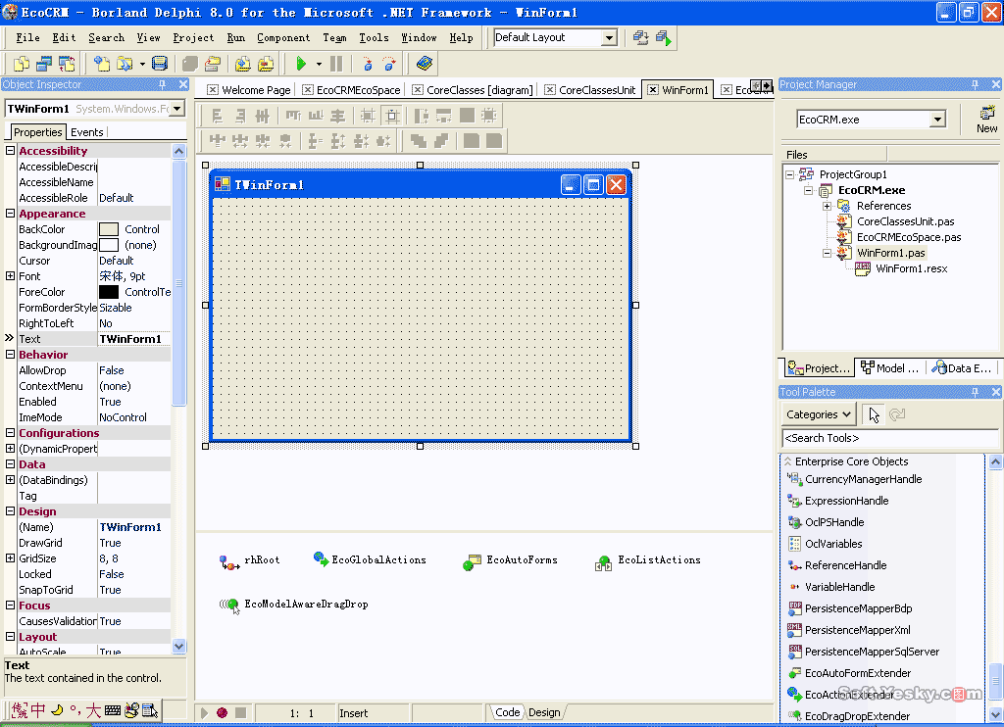This screenshot has height=727, width=1004.
Task: Switch to the Code view tab
Action: pos(507,712)
